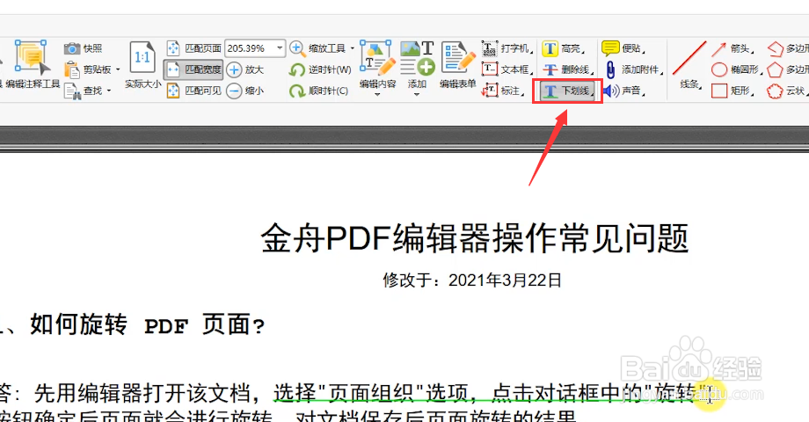The width and height of the screenshot is (809, 422).
Task: Click the 缩小 zoom out button
Action: [245, 91]
